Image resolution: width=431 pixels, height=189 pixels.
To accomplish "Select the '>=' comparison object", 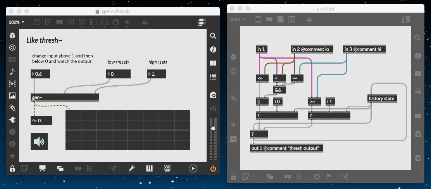I will [x=314, y=101].
